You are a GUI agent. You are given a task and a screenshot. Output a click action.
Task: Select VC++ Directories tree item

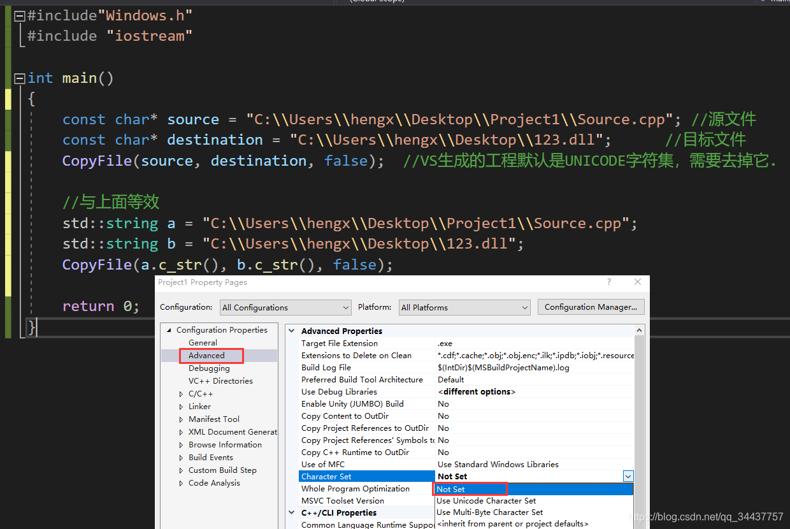220,381
